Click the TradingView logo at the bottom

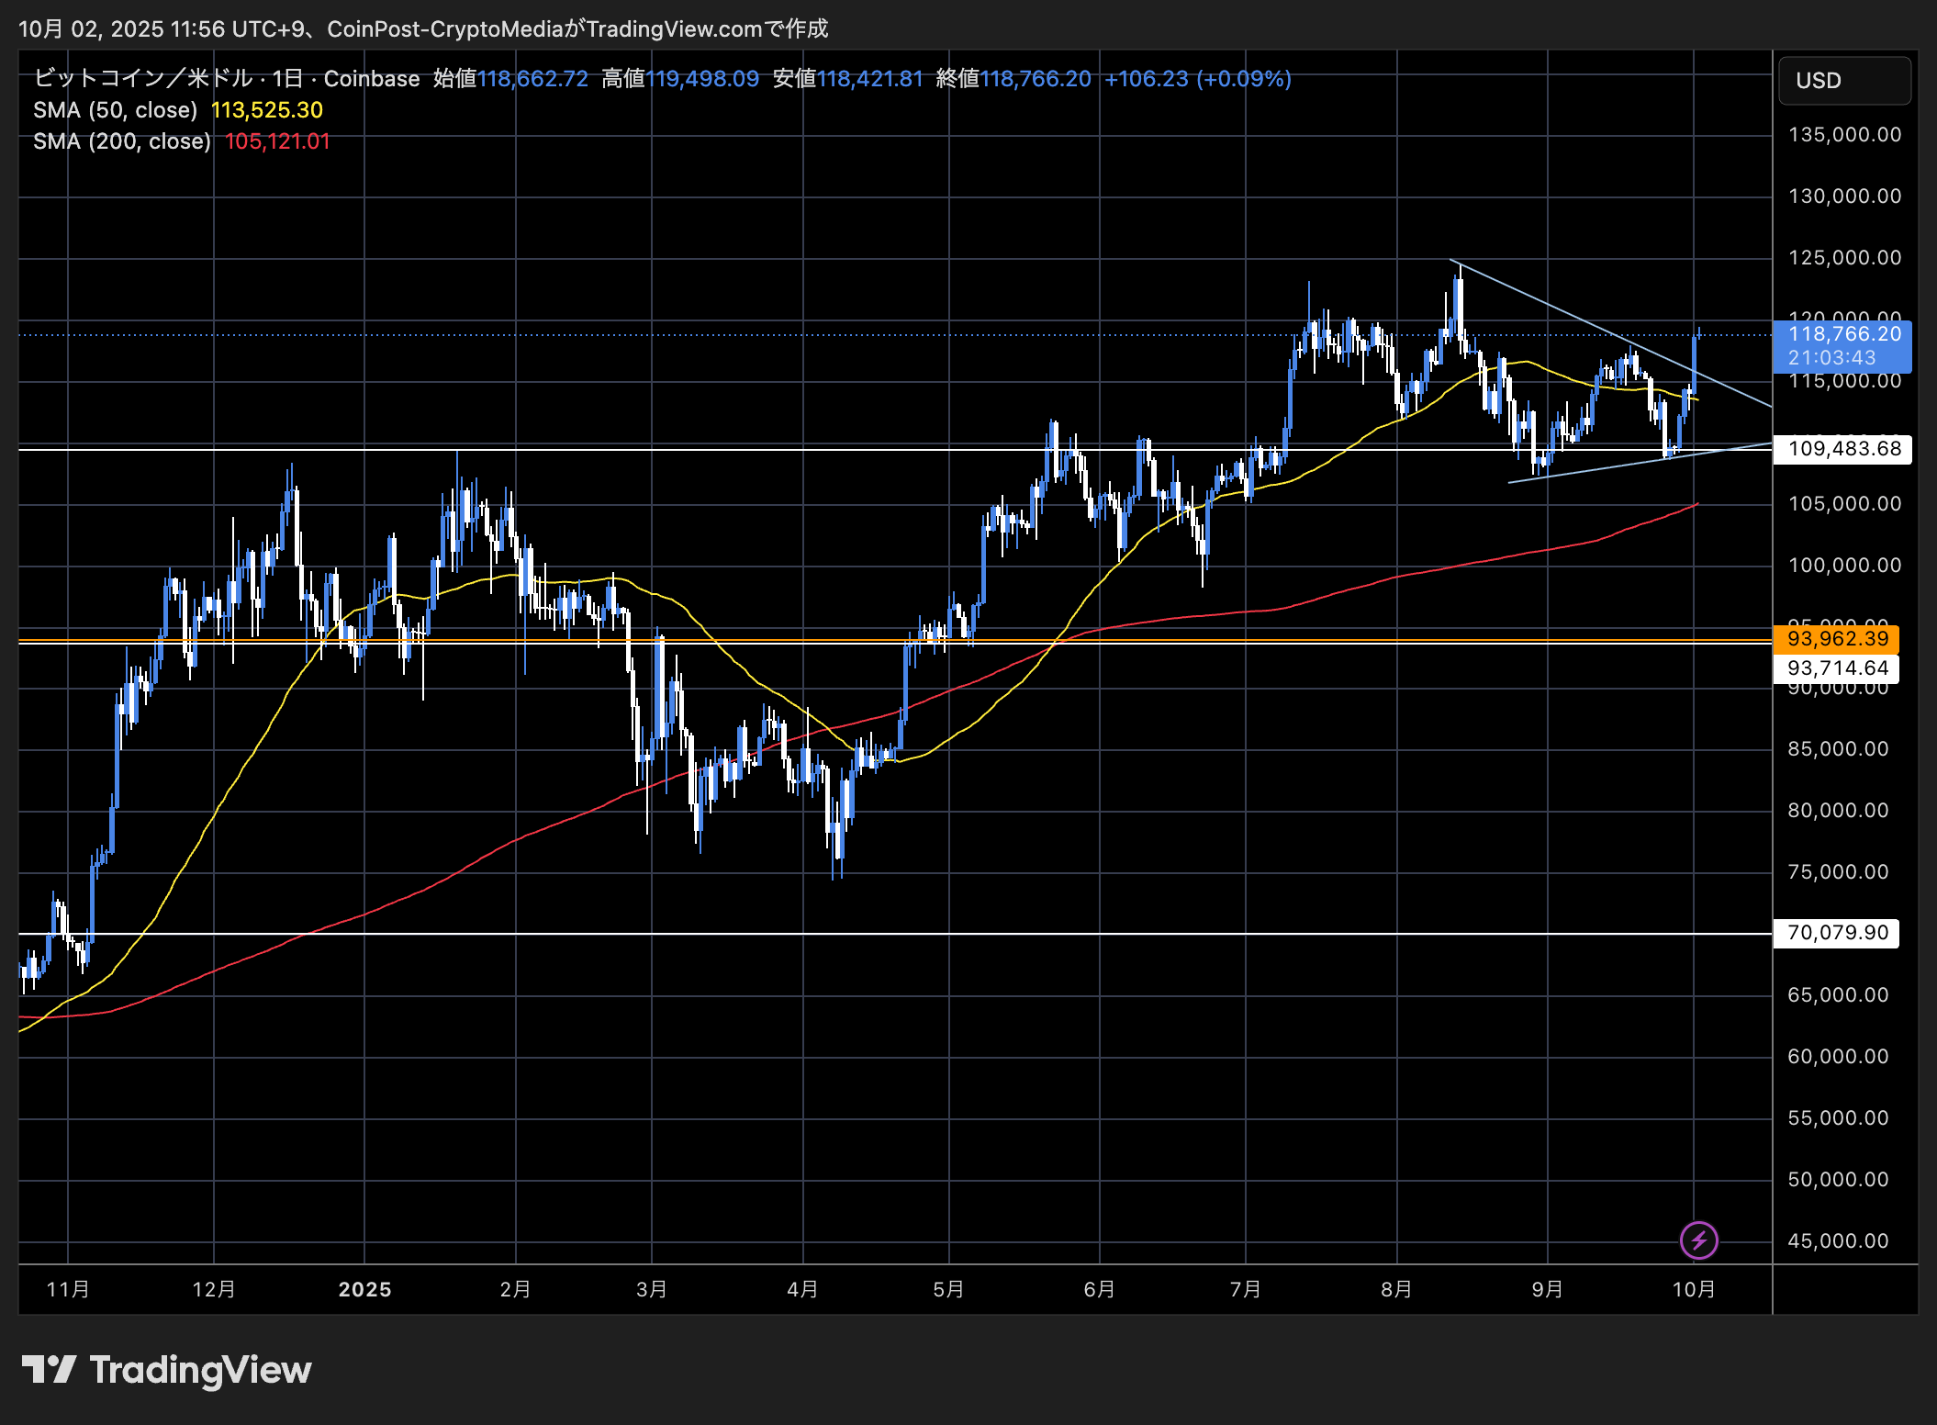tap(166, 1370)
